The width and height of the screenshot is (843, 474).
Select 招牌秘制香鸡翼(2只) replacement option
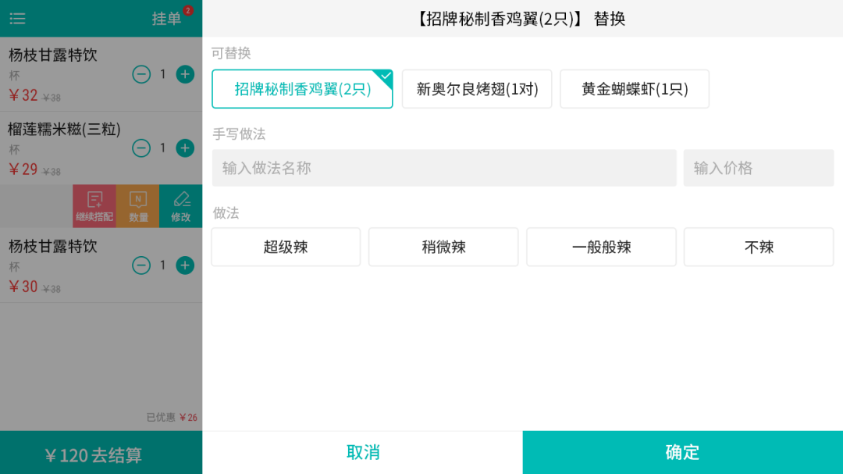click(302, 89)
